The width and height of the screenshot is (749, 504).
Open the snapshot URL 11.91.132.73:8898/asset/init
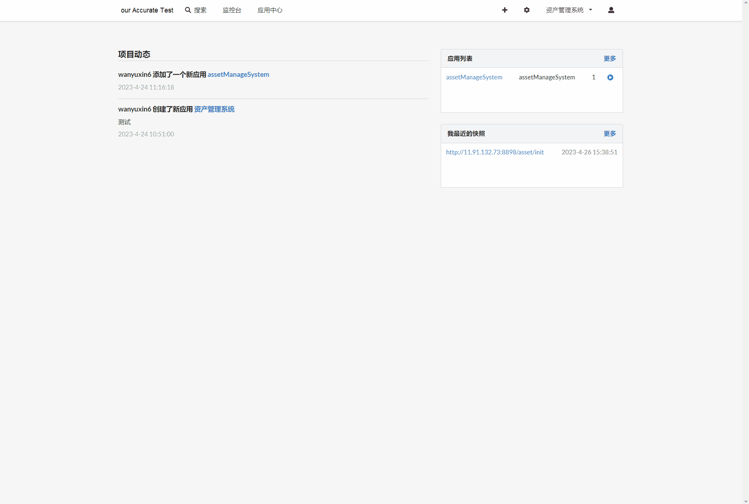point(495,152)
